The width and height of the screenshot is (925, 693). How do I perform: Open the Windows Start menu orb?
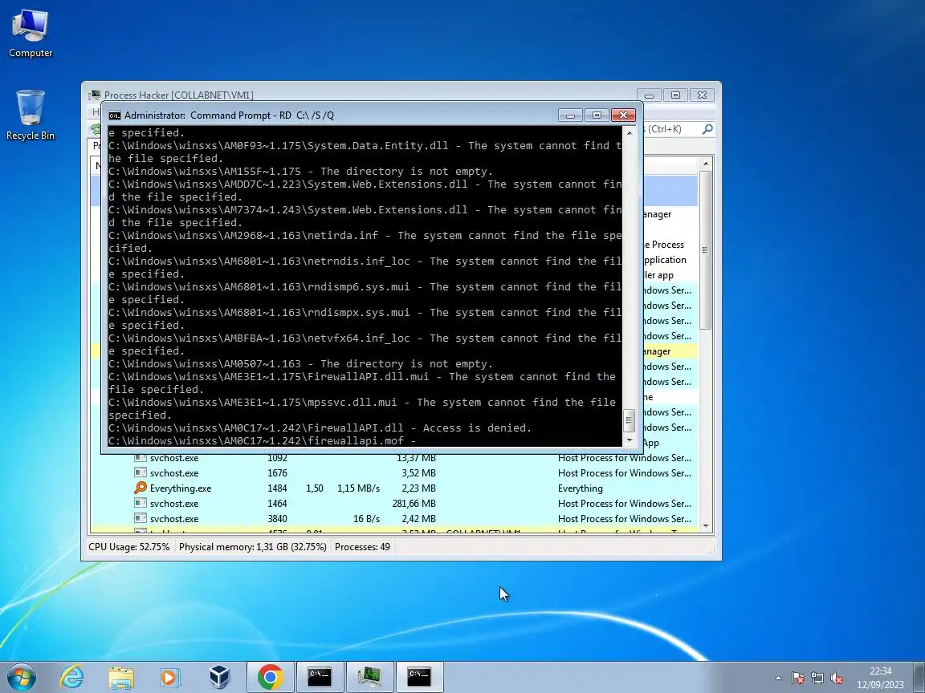[x=21, y=676]
